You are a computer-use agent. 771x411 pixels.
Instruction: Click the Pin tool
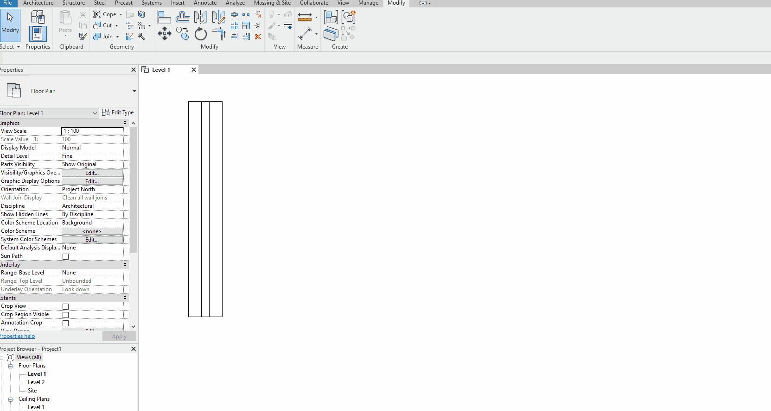click(258, 25)
